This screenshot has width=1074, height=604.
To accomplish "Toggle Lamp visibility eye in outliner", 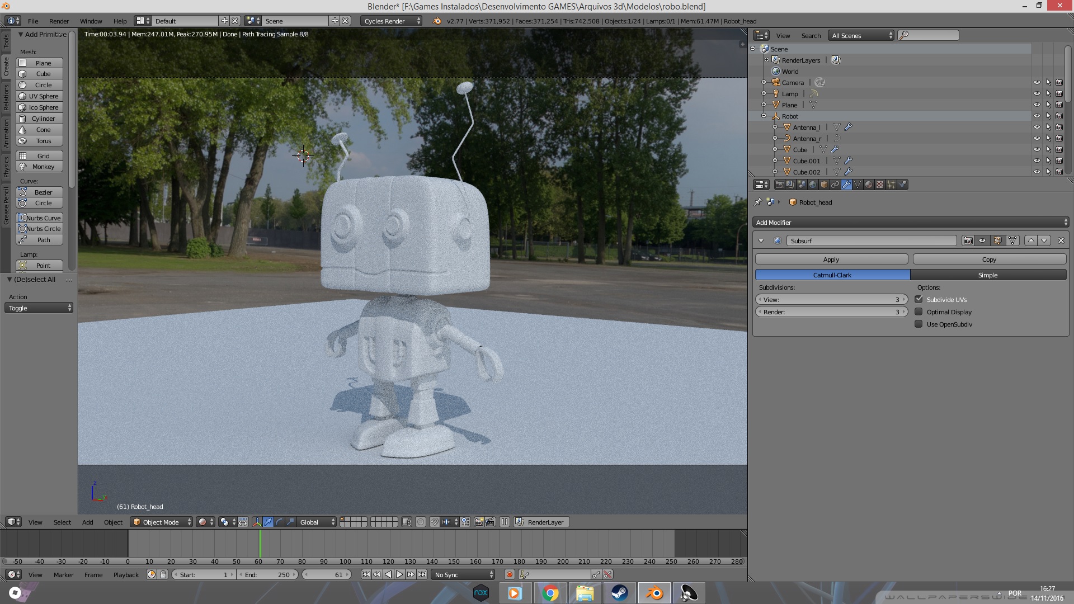I will pos(1037,93).
